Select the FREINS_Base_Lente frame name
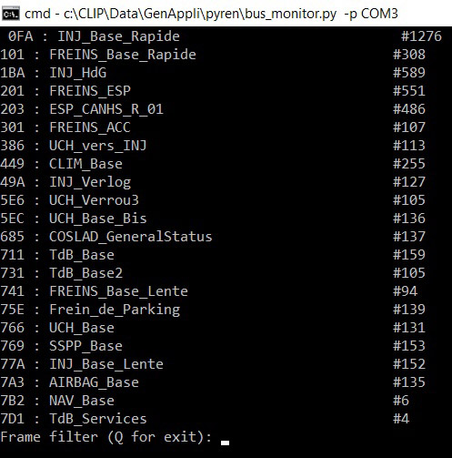The image size is (452, 458). (x=118, y=292)
